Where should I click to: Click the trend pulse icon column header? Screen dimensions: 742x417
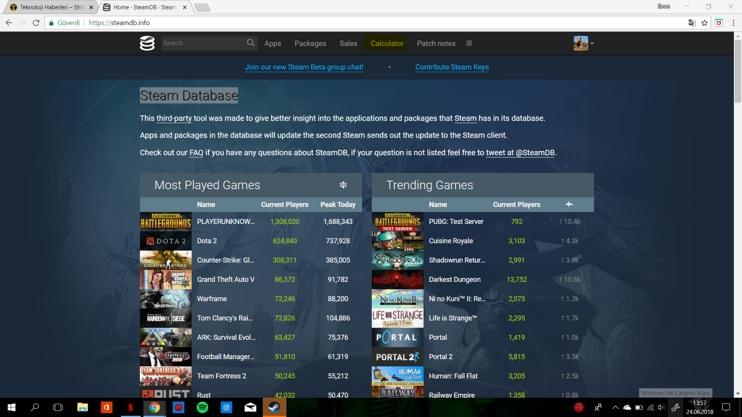click(x=569, y=204)
